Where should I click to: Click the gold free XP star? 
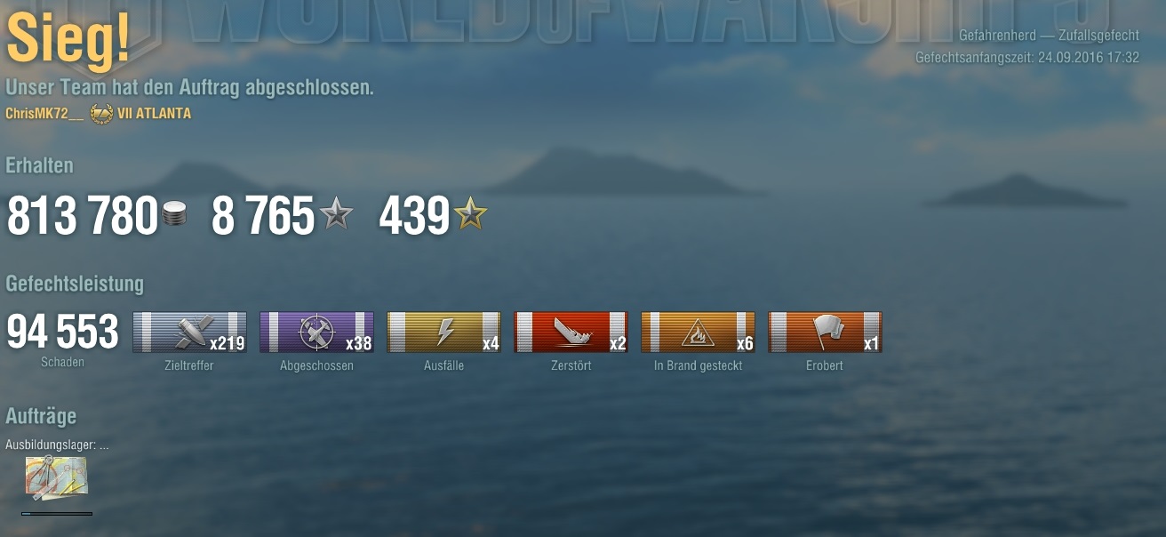(x=471, y=214)
